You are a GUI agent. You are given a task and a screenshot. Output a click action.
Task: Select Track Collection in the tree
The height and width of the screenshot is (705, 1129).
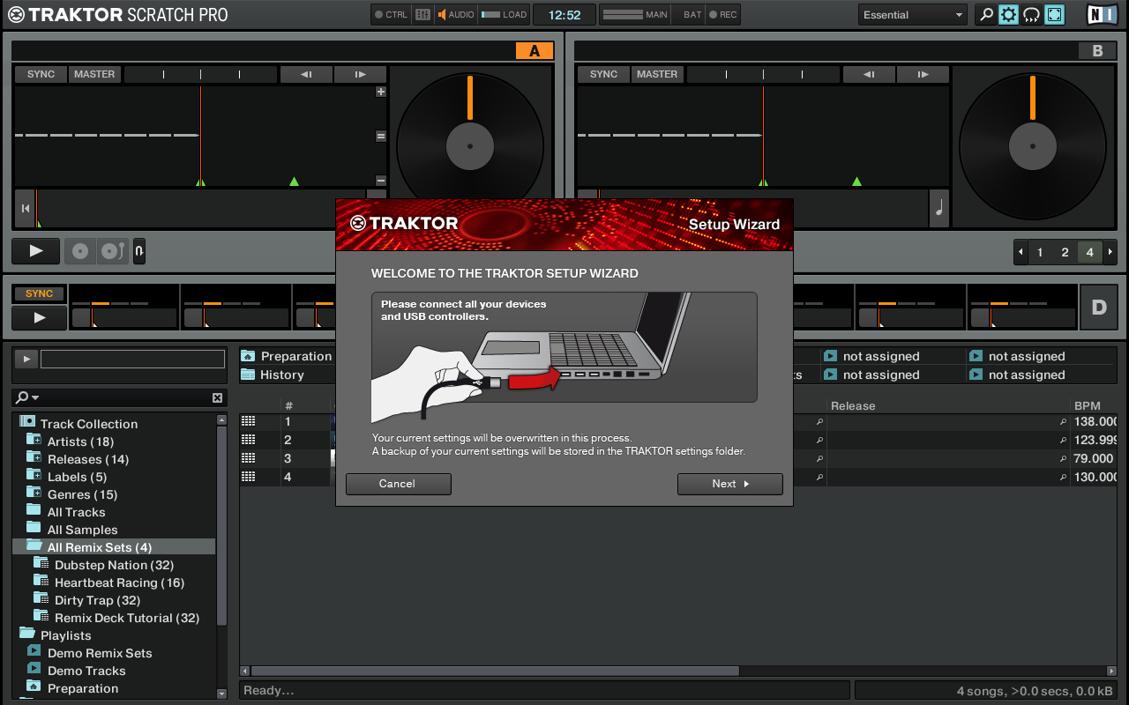(x=88, y=424)
